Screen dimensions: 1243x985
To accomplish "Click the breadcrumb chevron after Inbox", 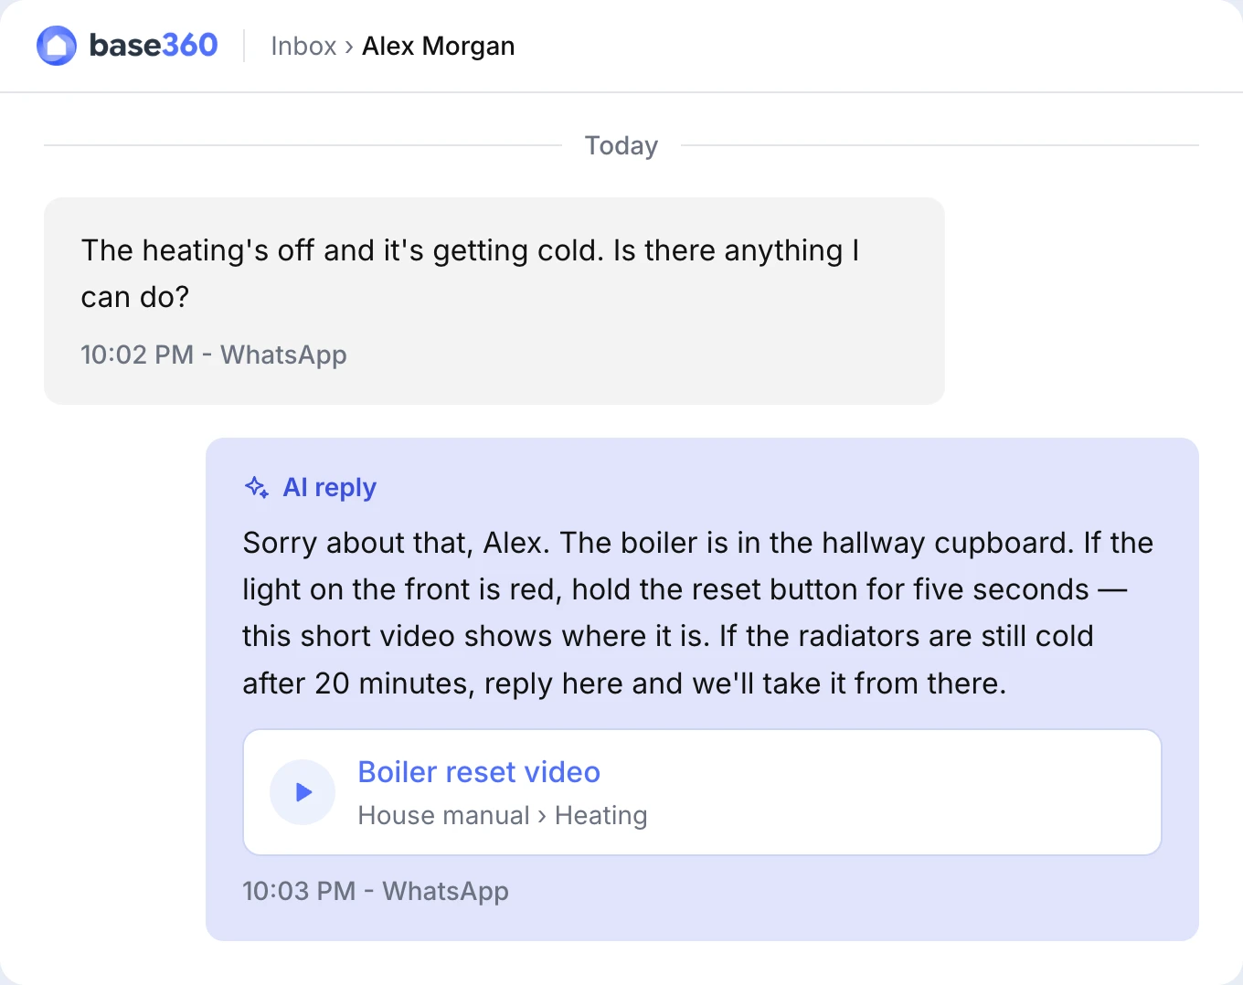I will (x=349, y=47).
